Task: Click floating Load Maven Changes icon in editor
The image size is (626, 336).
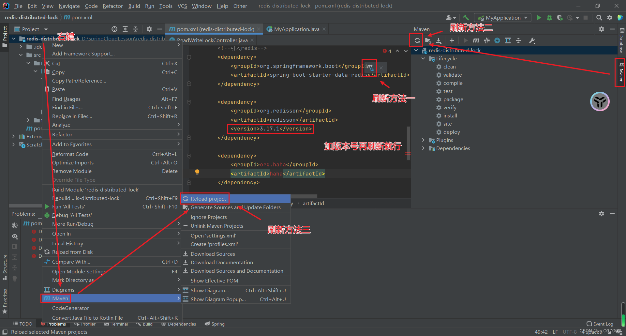Action: tap(370, 67)
